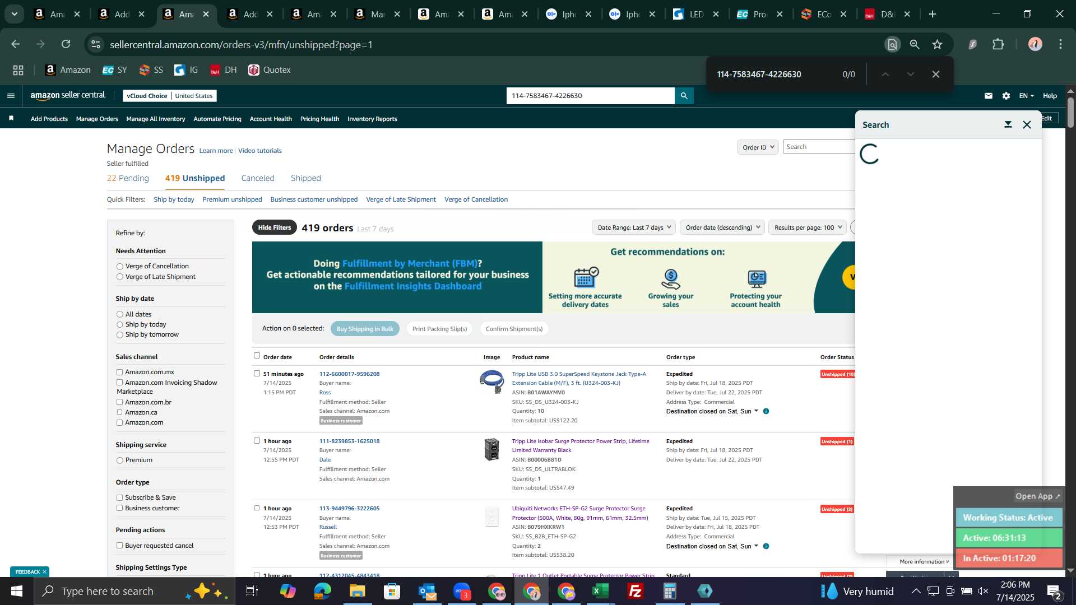Select All dates ship-by radio

pos(119,314)
